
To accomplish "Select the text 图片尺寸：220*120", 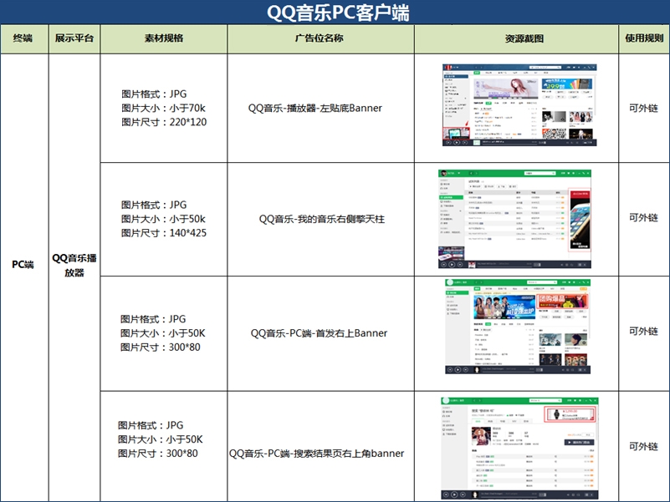I will click(164, 122).
